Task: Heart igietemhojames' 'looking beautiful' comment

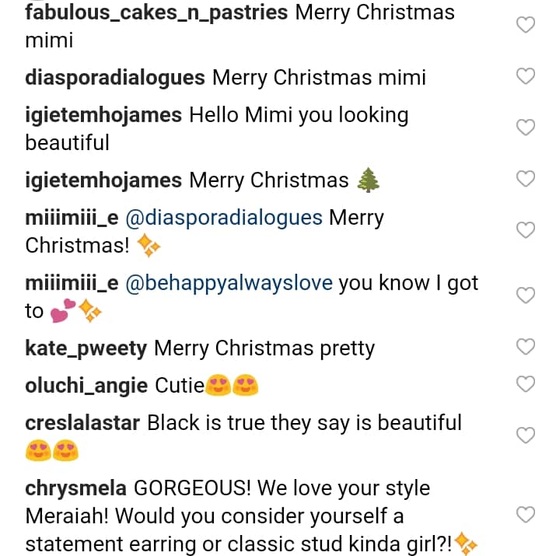Action: [526, 128]
